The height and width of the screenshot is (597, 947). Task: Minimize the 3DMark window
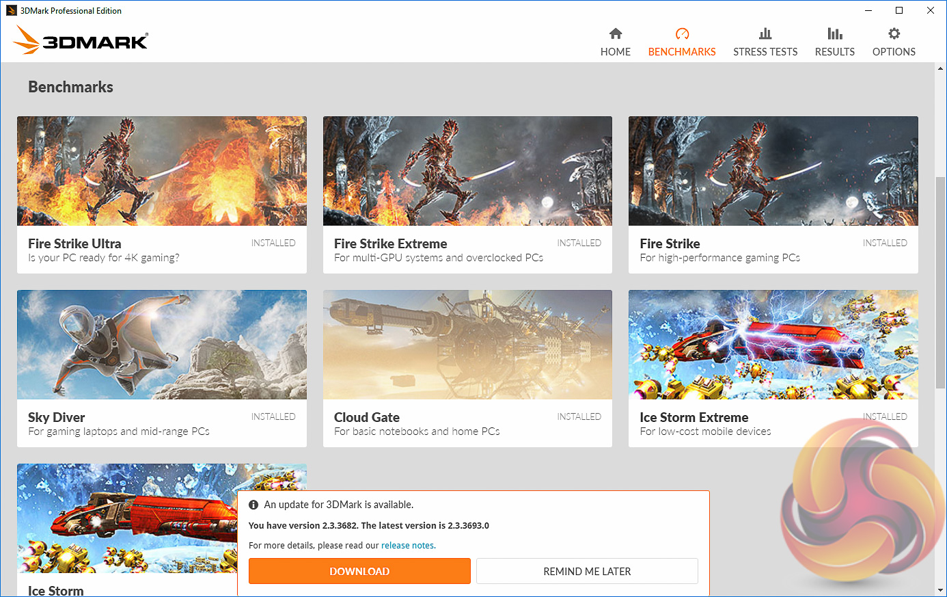pos(868,10)
